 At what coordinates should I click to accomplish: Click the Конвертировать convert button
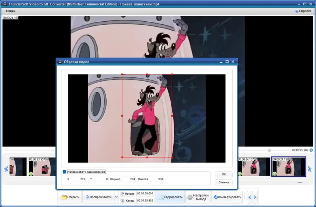(x=227, y=197)
